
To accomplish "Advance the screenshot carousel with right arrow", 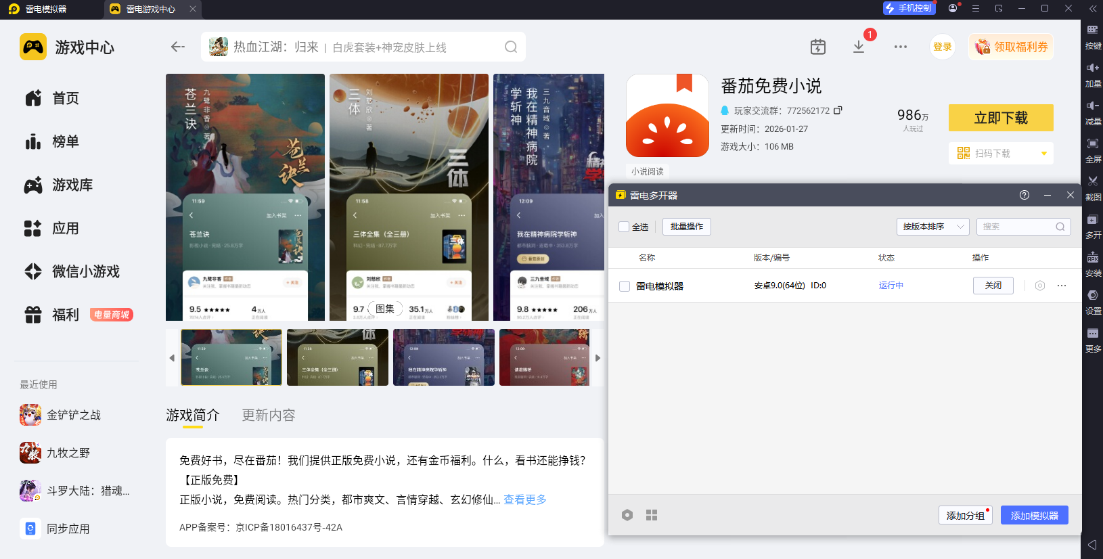I will (598, 358).
